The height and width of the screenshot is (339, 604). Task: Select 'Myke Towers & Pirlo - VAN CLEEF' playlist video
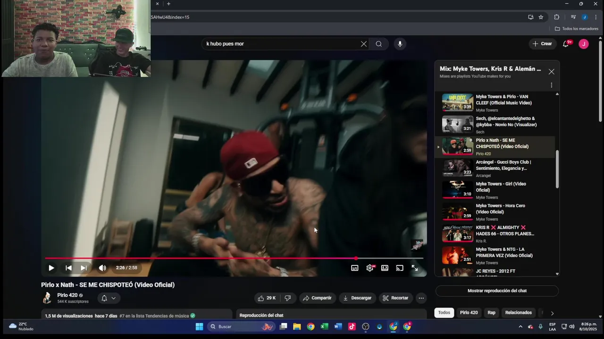494,103
